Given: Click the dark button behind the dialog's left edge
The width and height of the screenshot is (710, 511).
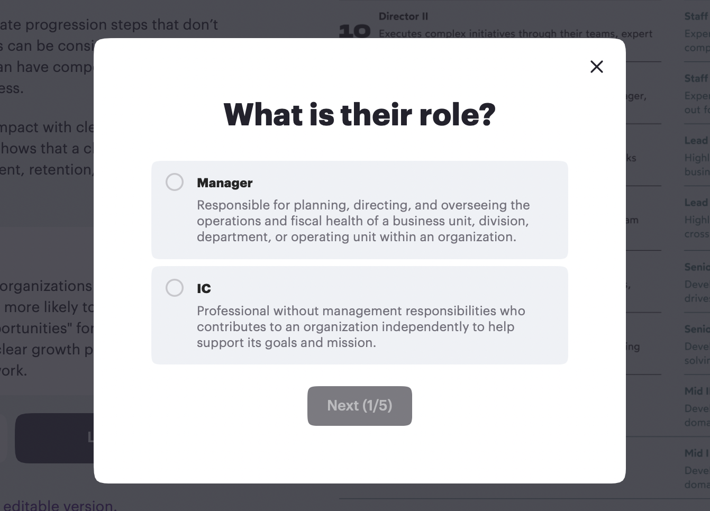Looking at the screenshot, I should pyautogui.click(x=55, y=438).
